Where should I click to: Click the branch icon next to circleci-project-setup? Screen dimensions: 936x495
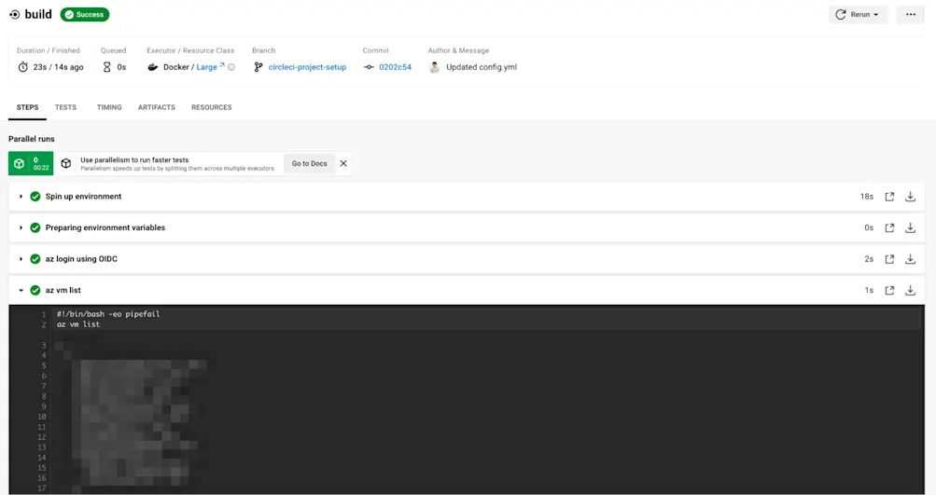tap(258, 67)
